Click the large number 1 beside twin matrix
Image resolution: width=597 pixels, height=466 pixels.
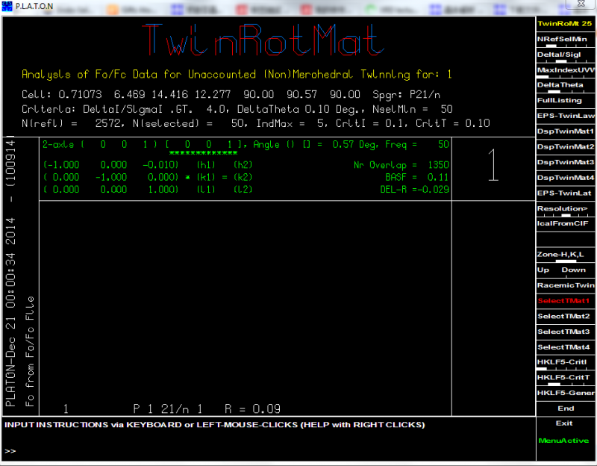[x=493, y=165]
